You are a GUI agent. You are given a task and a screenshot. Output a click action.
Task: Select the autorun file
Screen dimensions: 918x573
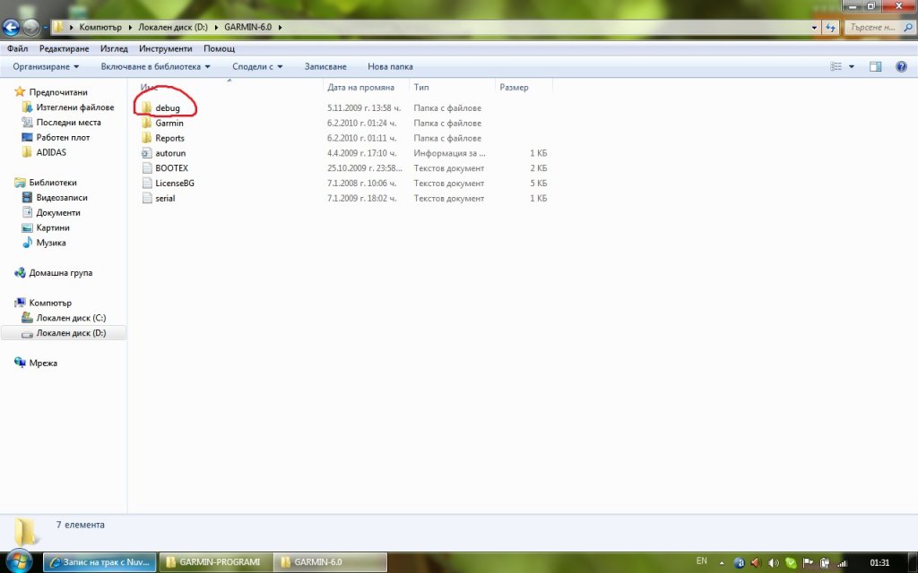coord(169,153)
